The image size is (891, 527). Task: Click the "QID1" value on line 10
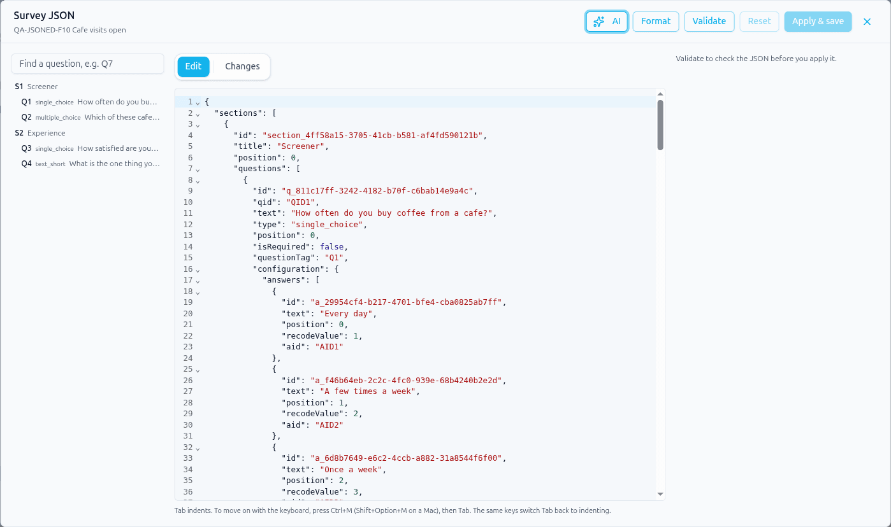(301, 202)
